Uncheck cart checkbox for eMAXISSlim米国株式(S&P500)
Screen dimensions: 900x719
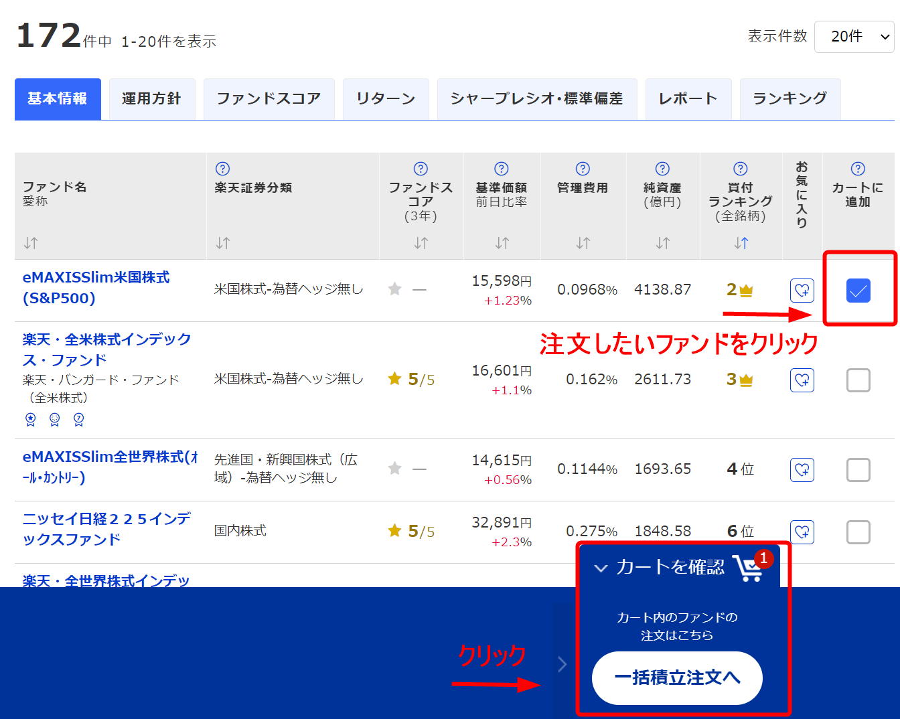pyautogui.click(x=858, y=291)
